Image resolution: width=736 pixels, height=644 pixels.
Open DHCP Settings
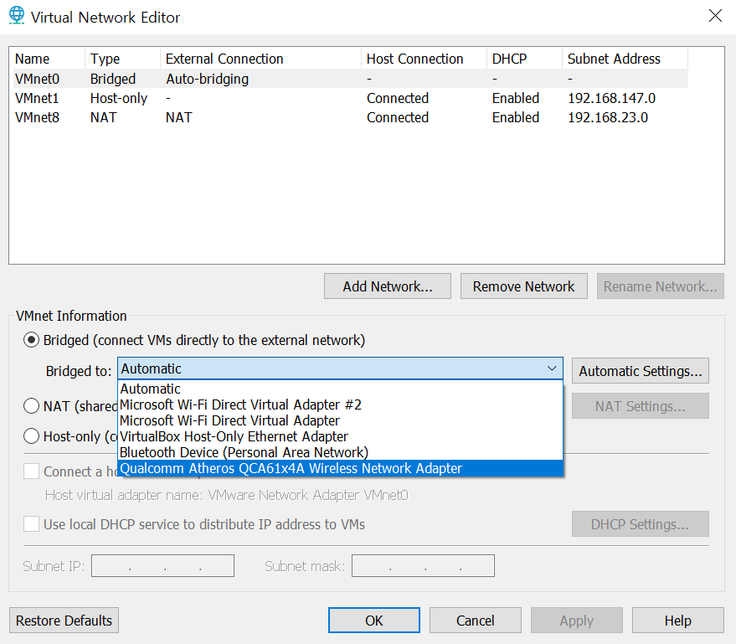click(641, 524)
